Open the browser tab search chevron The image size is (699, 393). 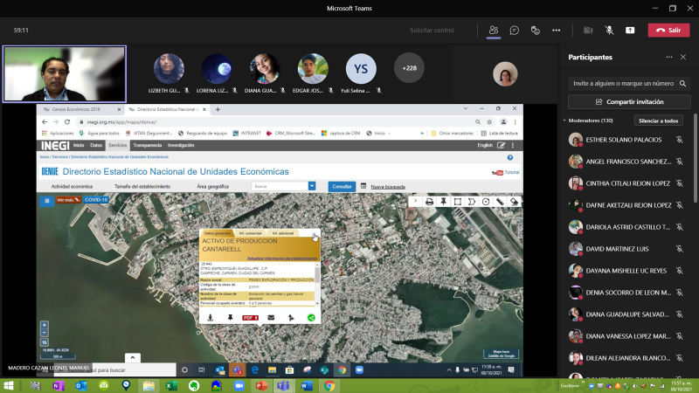466,108
